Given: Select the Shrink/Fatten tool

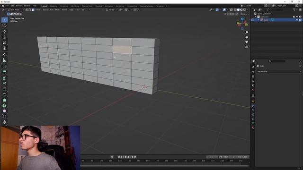Looking at the screenshot, I should click(x=4, y=122).
